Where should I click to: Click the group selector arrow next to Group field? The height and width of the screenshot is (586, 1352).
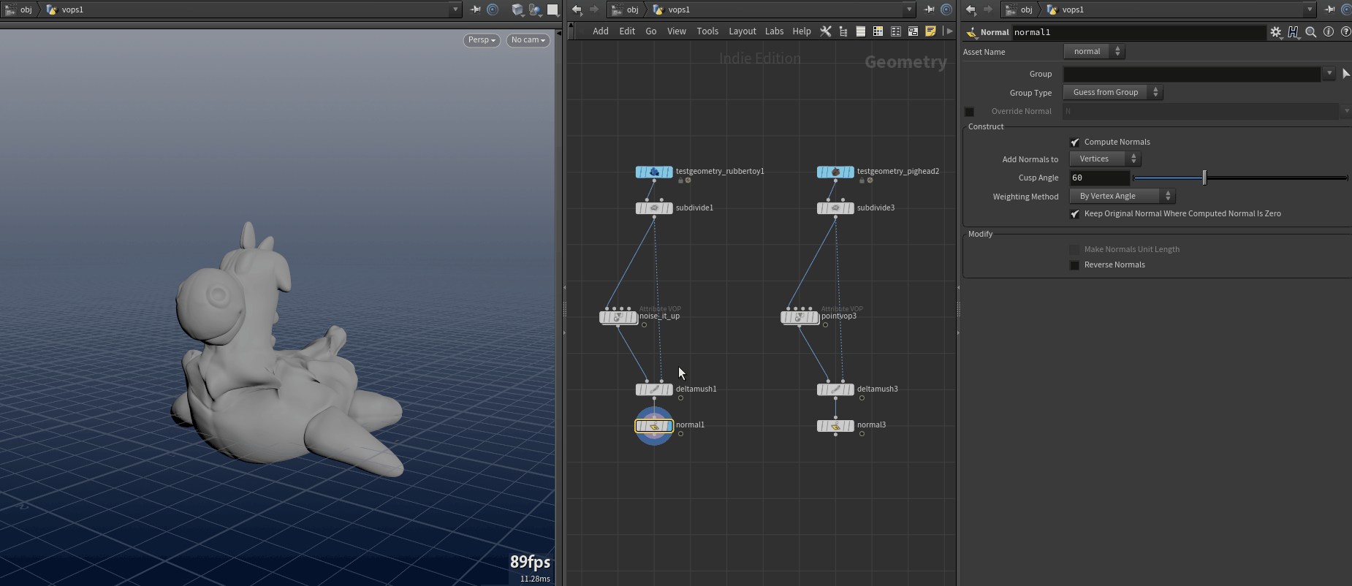click(x=1346, y=74)
